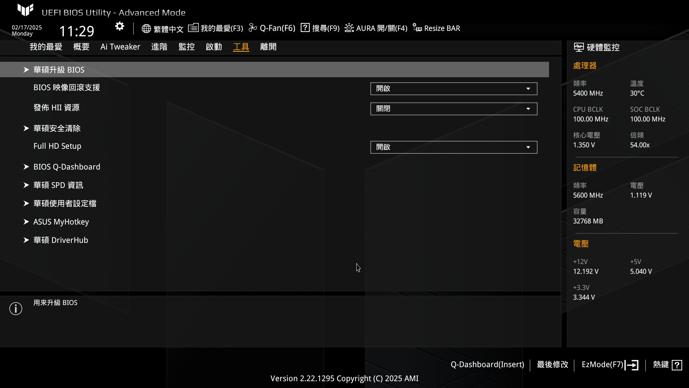Expand arrow next to ASUS MyHotkey
This screenshot has width=689, height=388.
pyautogui.click(x=26, y=222)
